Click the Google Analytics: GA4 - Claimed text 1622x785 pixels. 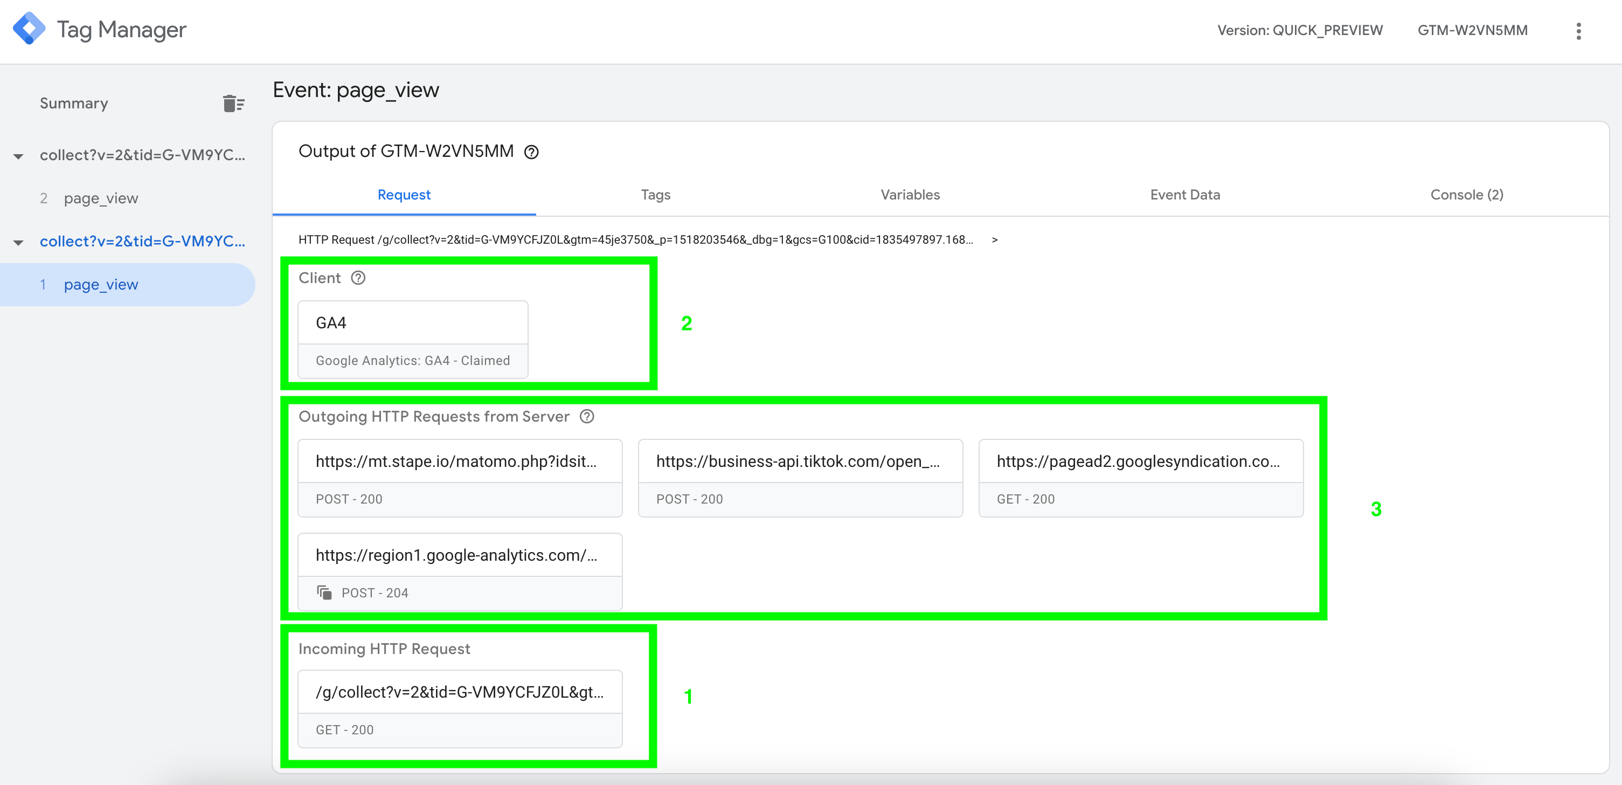(412, 360)
